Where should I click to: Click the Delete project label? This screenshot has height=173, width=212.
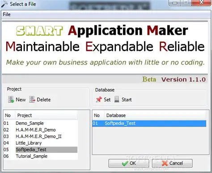click(44, 99)
